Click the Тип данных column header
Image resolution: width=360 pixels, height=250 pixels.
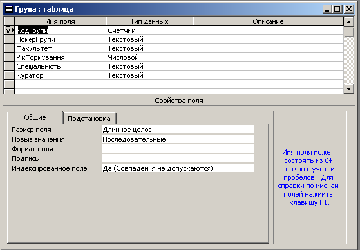point(149,21)
